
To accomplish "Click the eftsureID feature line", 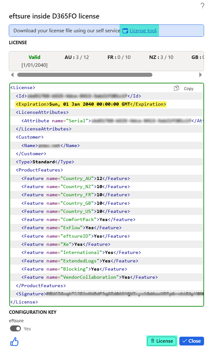I will tap(75, 236).
